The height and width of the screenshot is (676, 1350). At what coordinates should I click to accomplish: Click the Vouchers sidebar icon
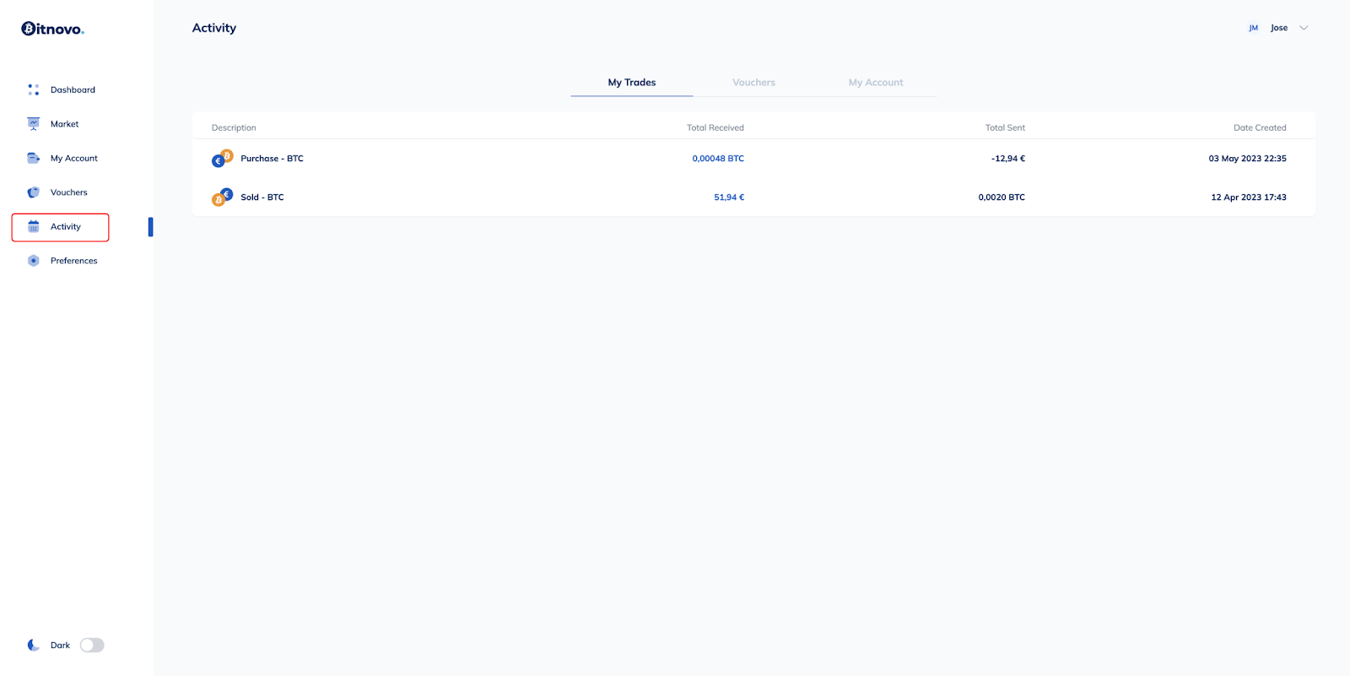pyautogui.click(x=34, y=192)
